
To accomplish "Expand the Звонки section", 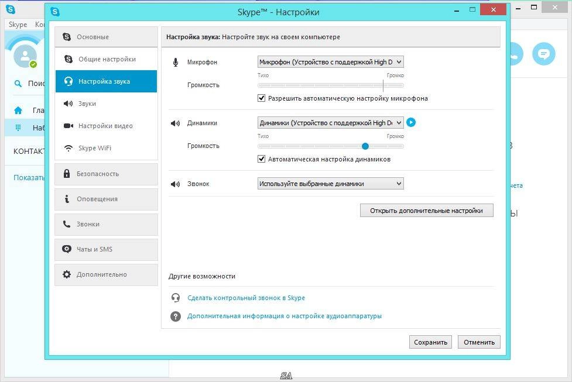I will (x=106, y=224).
